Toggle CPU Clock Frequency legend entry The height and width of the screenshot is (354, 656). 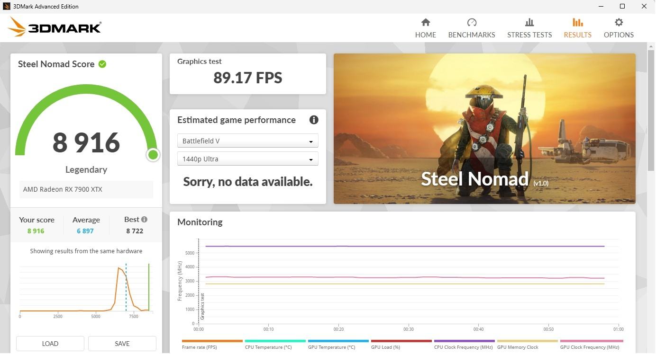tap(464, 344)
